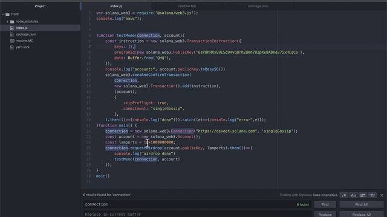This screenshot has width=387, height=217.
Task: Click the console.log("eawc") line
Action: (119, 19)
